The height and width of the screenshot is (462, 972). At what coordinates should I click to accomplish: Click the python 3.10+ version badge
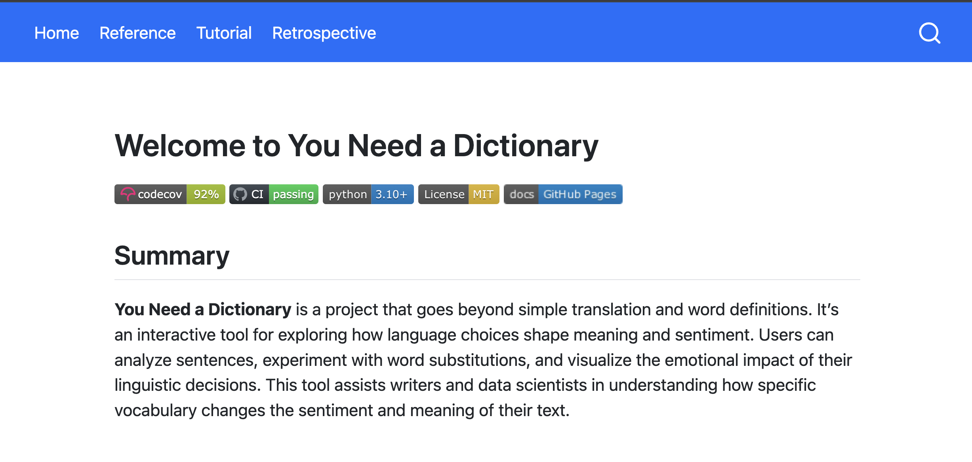368,194
